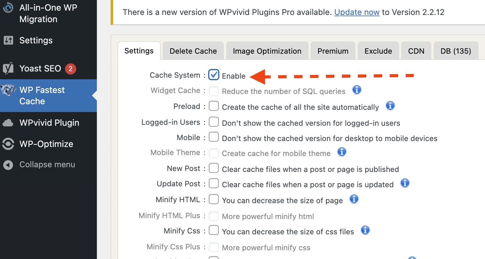Viewport: 485px width, 259px height.
Task: Open the DB (135) tab
Action: 456,51
